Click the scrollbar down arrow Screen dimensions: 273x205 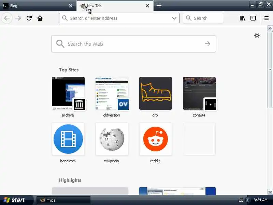pos(270,192)
